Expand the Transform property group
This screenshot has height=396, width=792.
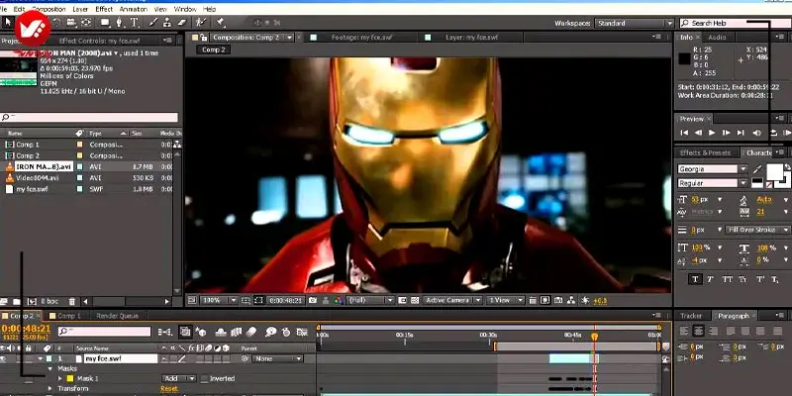(50, 388)
